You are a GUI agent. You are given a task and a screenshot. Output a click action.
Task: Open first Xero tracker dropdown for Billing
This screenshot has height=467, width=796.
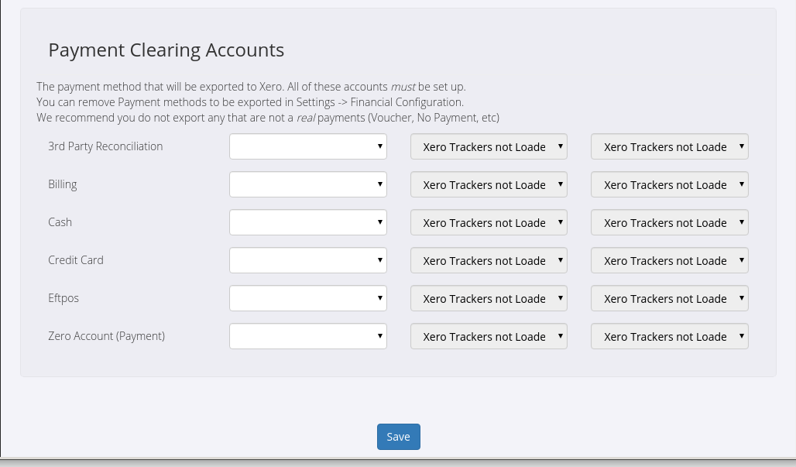(x=489, y=184)
